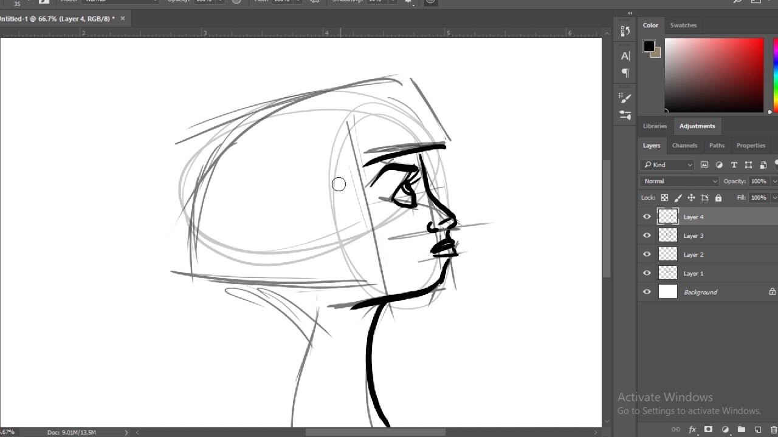This screenshot has height=437, width=778.
Task: Toggle visibility of Layer 2
Action: click(x=647, y=254)
